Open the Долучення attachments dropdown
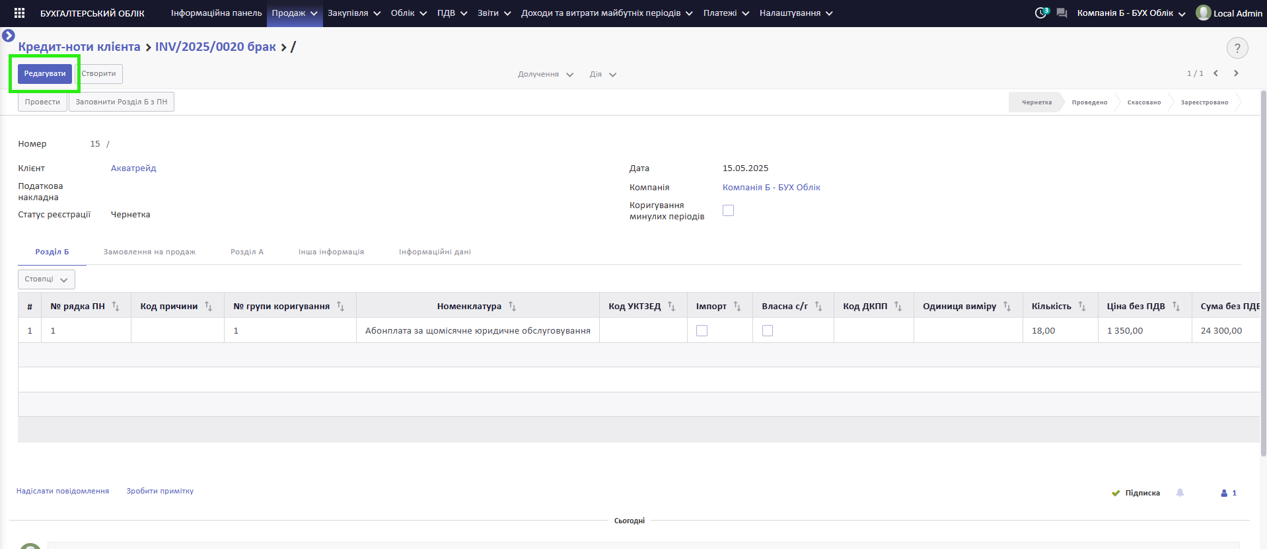Screen dimensions: 1267x549 546,74
